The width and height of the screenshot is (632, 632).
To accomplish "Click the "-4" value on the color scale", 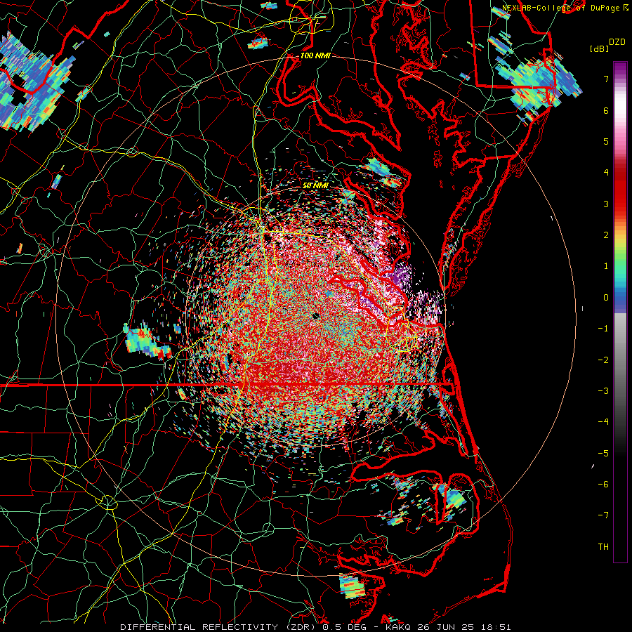I will (603, 422).
